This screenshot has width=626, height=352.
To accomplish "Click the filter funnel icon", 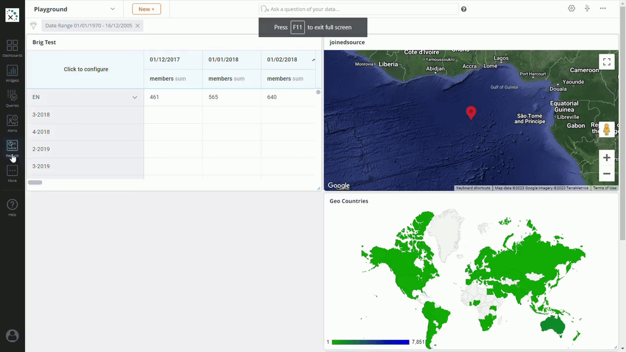I will 33,25.
